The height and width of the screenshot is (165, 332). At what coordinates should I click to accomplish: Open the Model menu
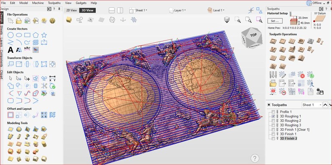click(23, 3)
